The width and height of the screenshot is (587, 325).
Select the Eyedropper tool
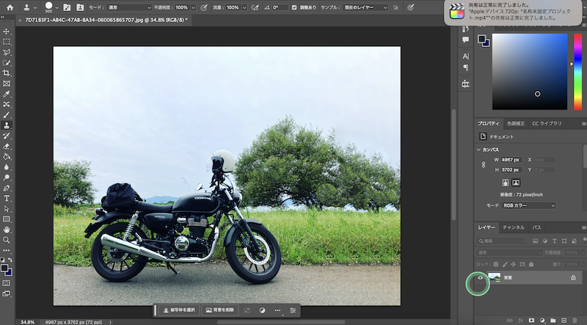(x=7, y=94)
